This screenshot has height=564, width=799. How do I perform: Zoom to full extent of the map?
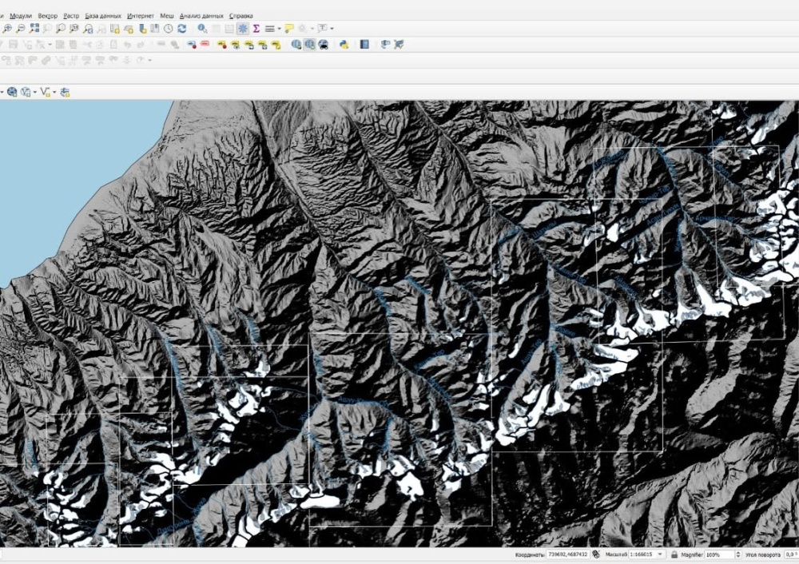34,29
